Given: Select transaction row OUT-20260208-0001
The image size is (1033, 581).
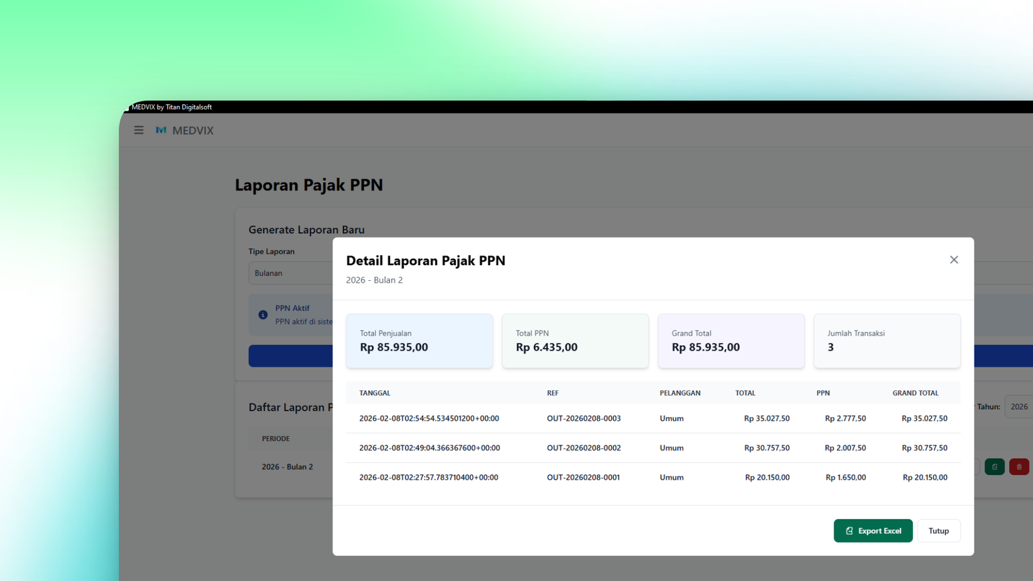Looking at the screenshot, I should (583, 478).
